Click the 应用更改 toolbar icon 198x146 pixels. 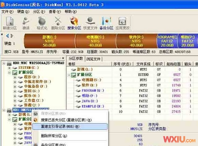click(123, 23)
